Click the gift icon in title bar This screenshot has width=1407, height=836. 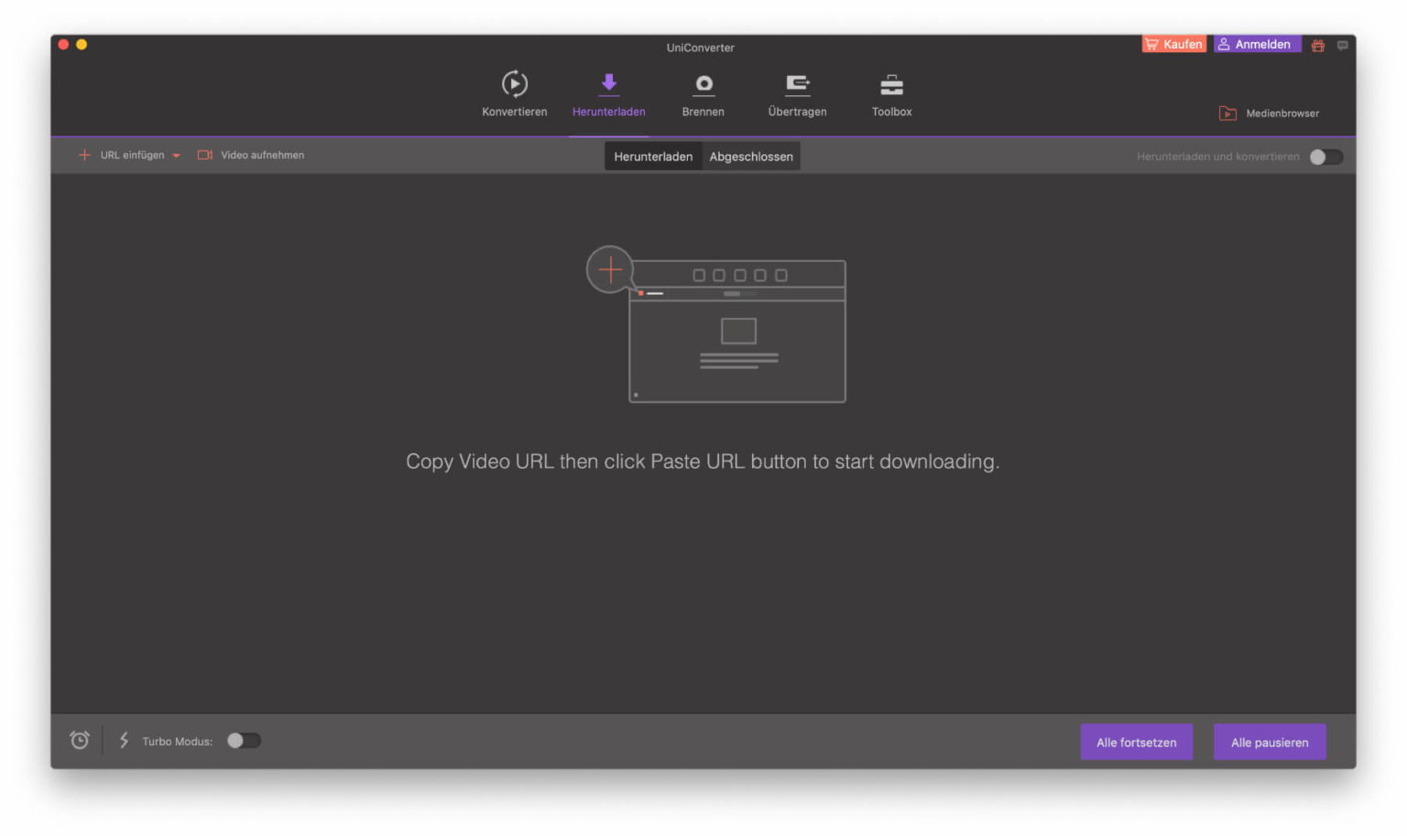click(1317, 45)
